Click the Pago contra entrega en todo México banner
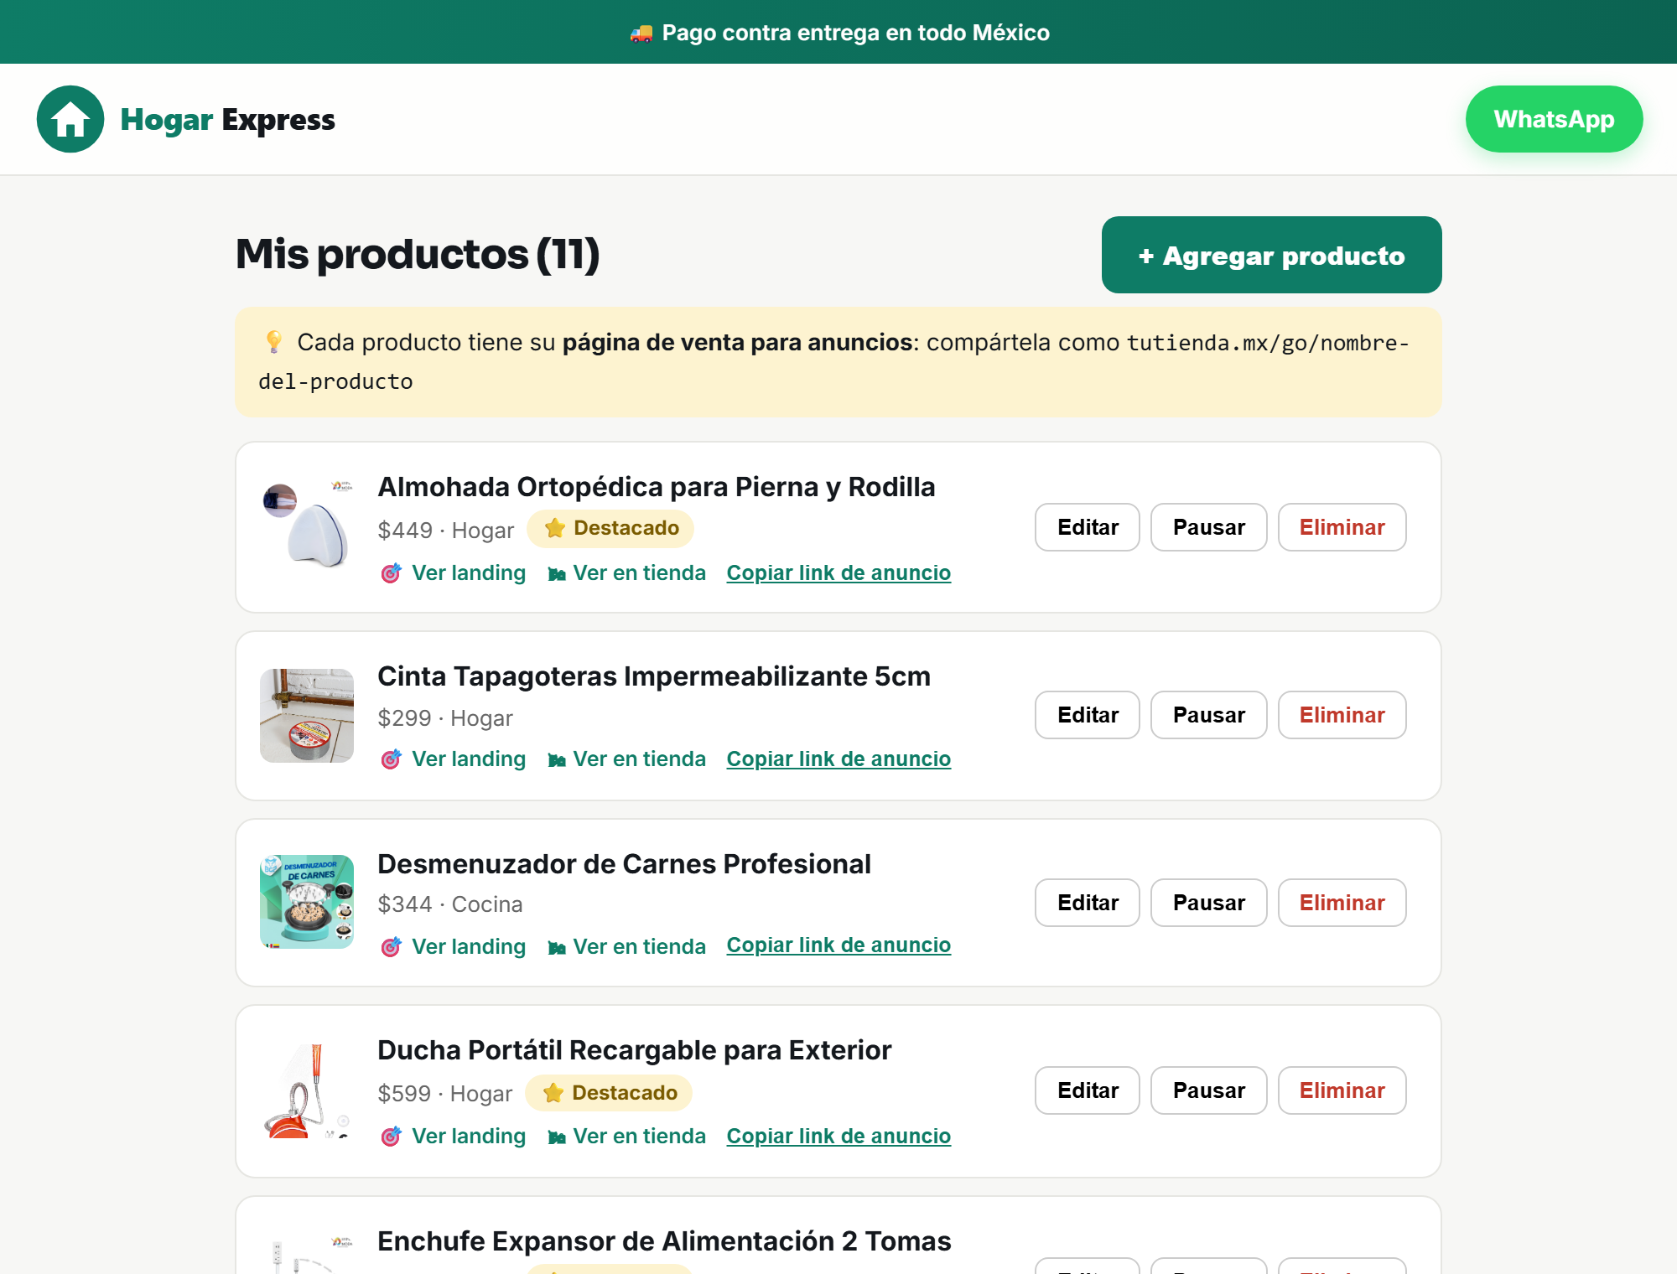Image resolution: width=1677 pixels, height=1274 pixels. [838, 32]
